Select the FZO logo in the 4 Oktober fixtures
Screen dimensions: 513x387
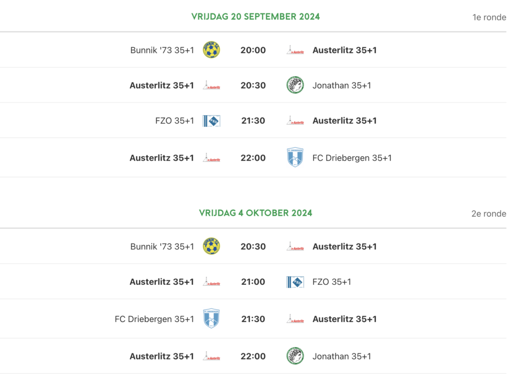pos(295,282)
